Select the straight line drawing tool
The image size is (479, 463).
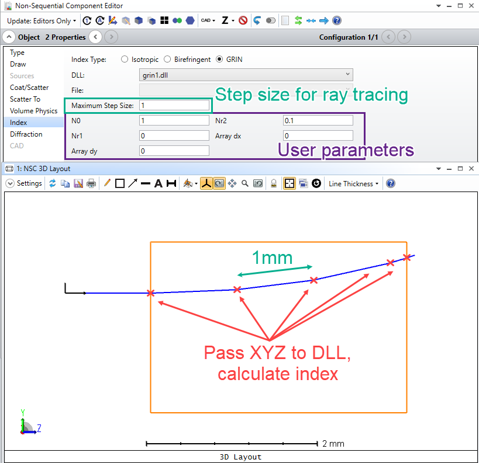(146, 183)
